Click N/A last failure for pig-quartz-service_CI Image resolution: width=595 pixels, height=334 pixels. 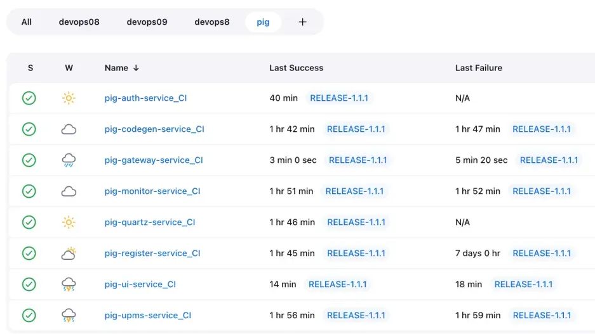click(x=462, y=222)
